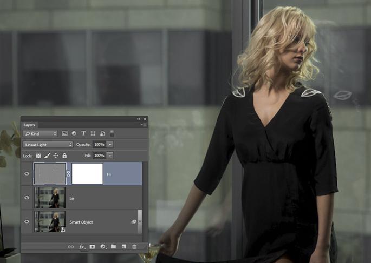Toggle visibility of Smart Object layer

pyautogui.click(x=27, y=221)
